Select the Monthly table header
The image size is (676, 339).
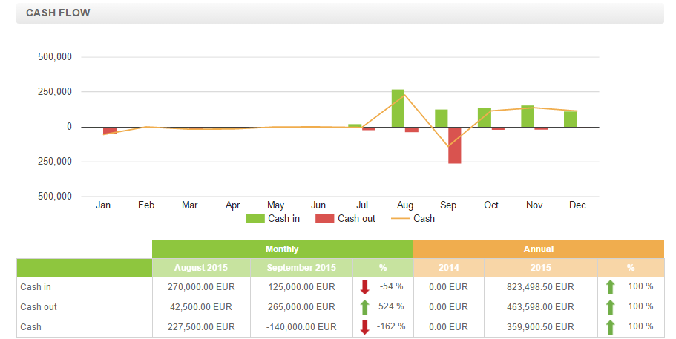282,249
